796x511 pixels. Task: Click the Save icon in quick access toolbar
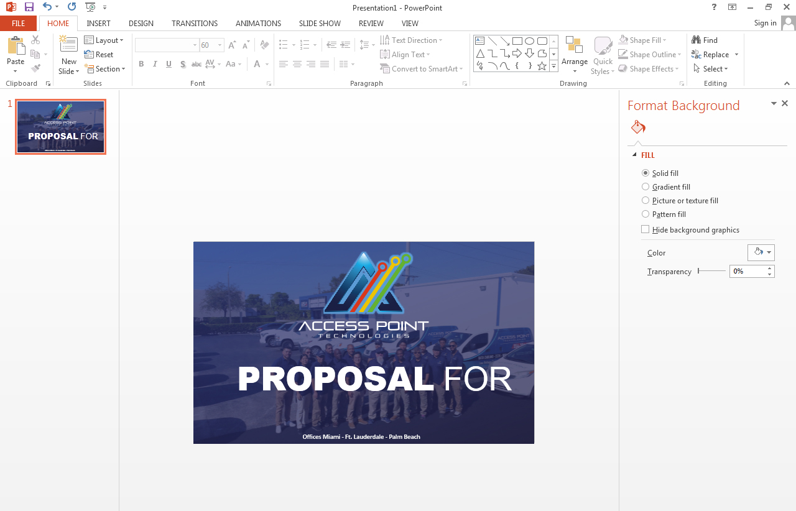click(29, 7)
